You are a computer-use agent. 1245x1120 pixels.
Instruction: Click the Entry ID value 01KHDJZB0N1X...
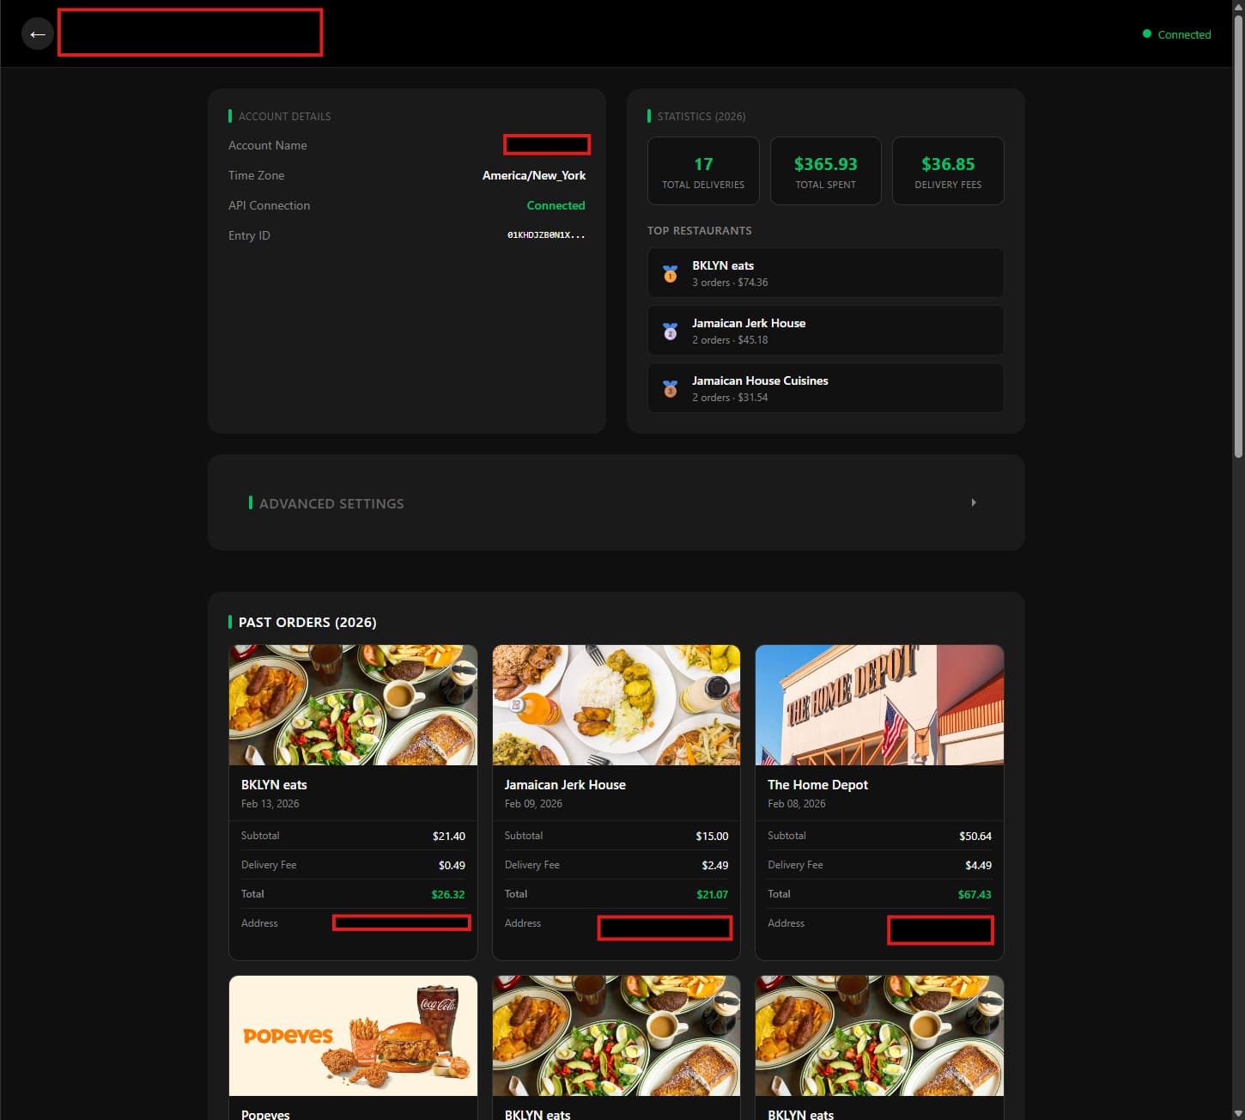point(546,235)
